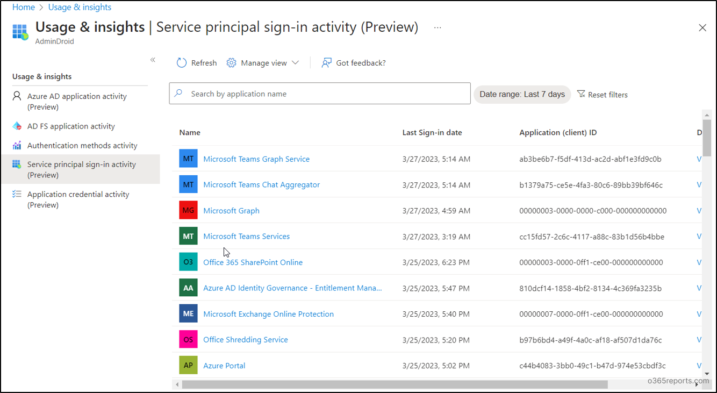Focus the Search by application name field
The image size is (717, 393).
point(320,94)
